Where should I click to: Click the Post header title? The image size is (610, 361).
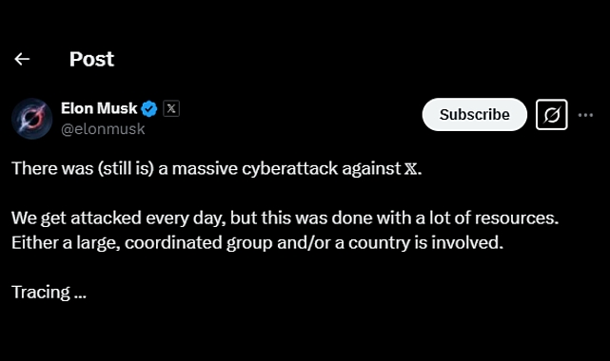[91, 60]
